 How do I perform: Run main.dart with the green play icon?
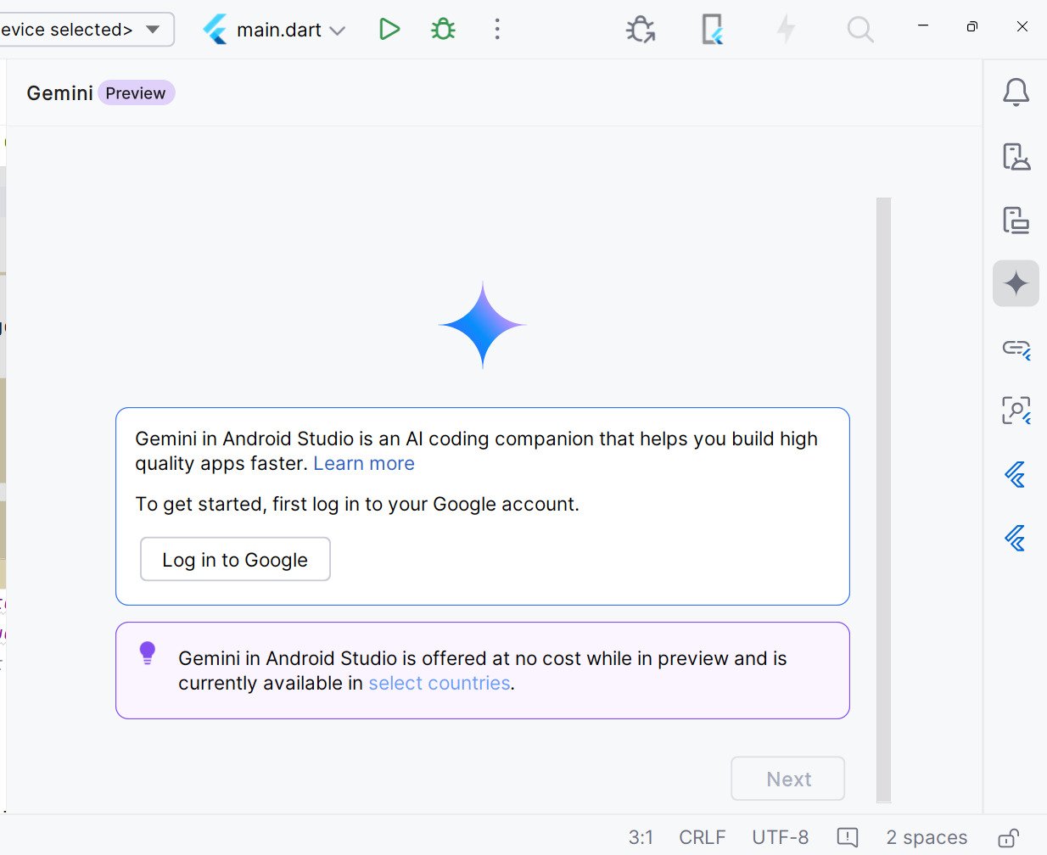coord(389,30)
